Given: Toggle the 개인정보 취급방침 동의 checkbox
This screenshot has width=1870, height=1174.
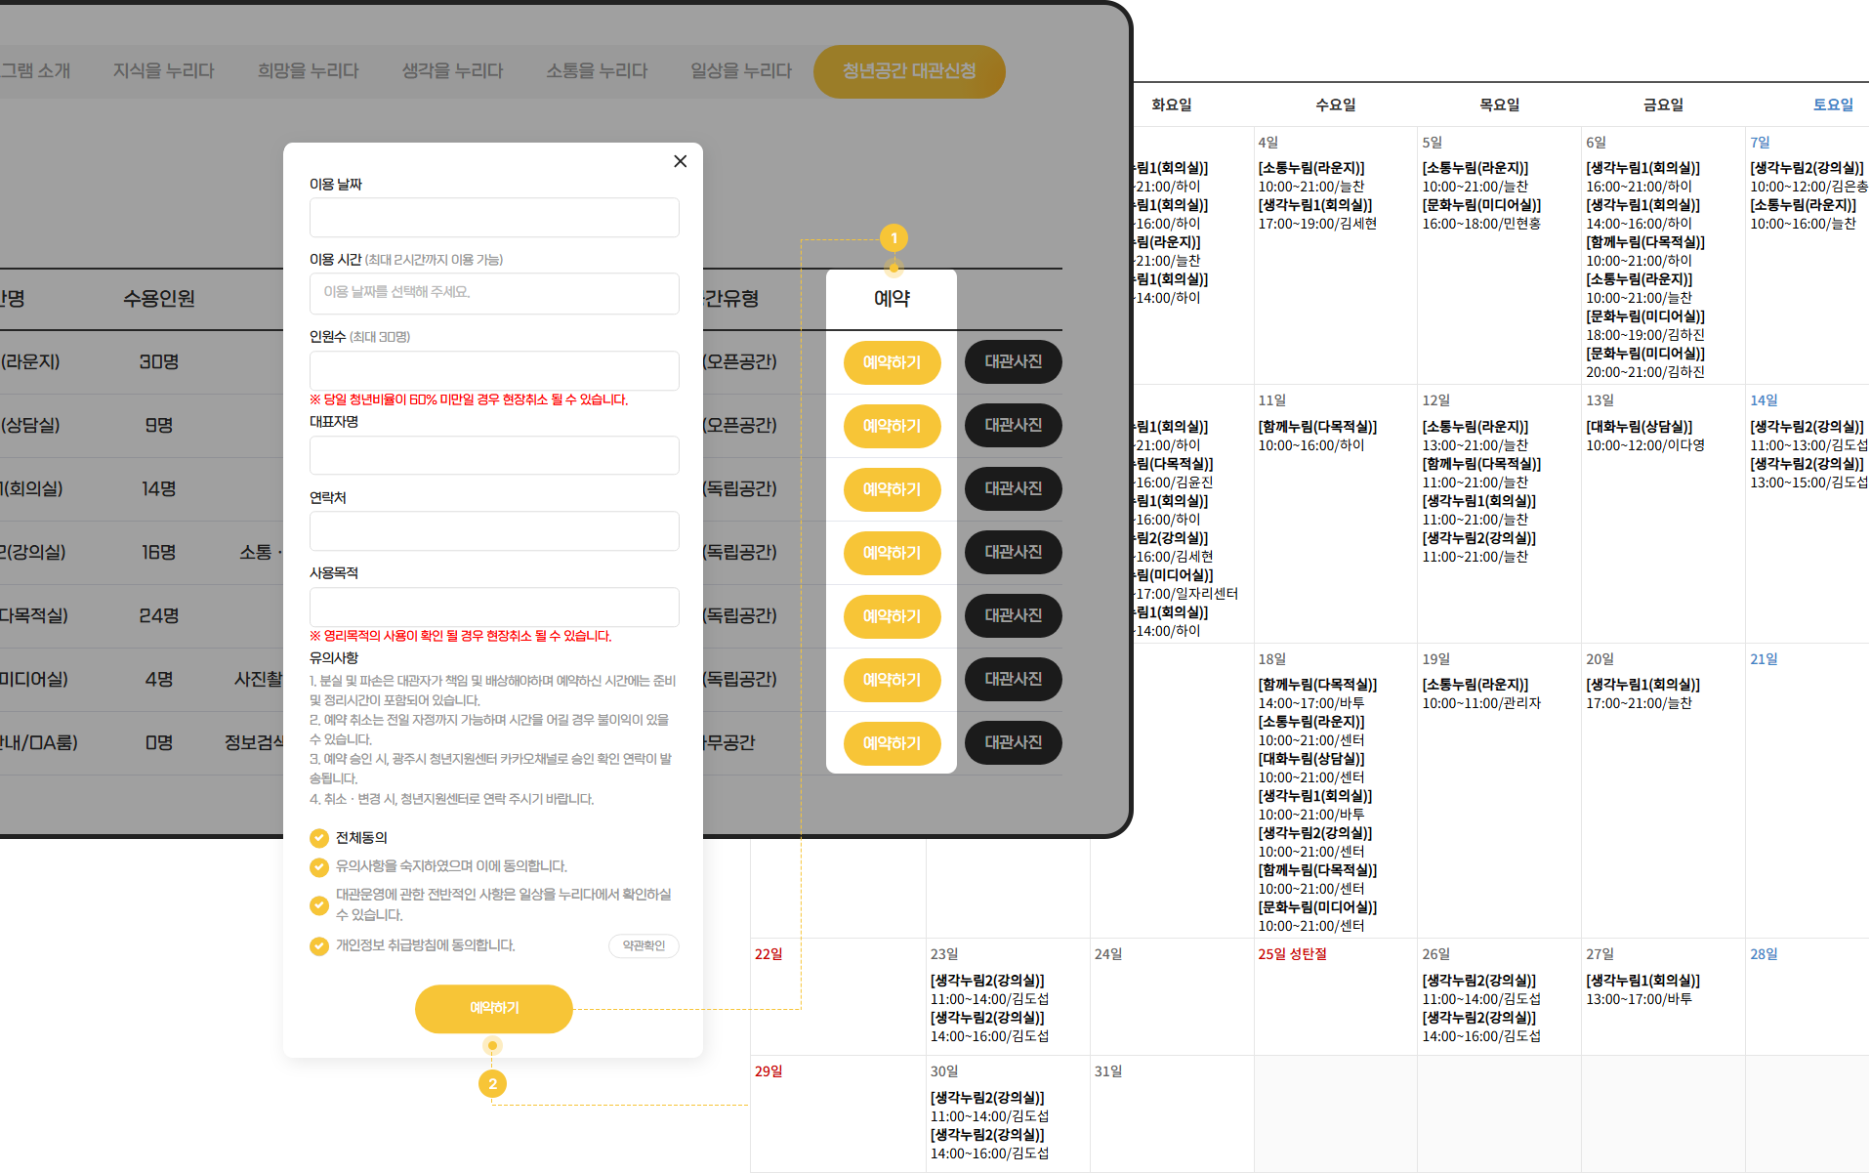Looking at the screenshot, I should (x=319, y=945).
